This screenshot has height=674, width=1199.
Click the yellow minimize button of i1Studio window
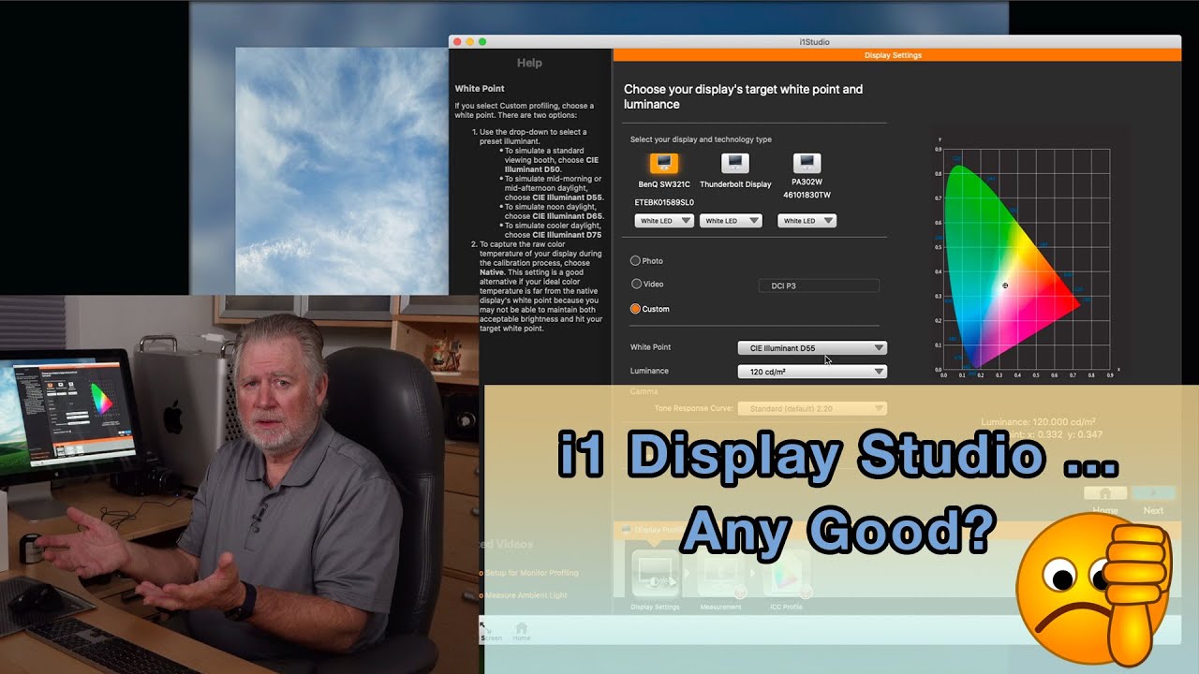[x=470, y=42]
